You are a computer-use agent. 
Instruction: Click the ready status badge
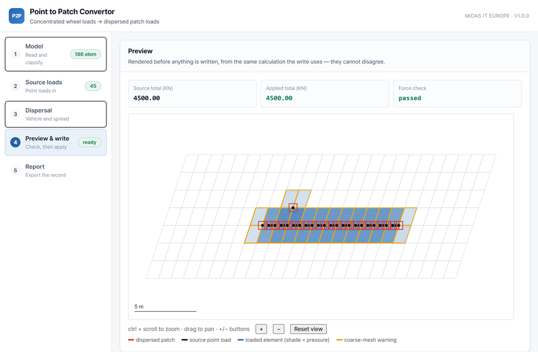coord(89,142)
